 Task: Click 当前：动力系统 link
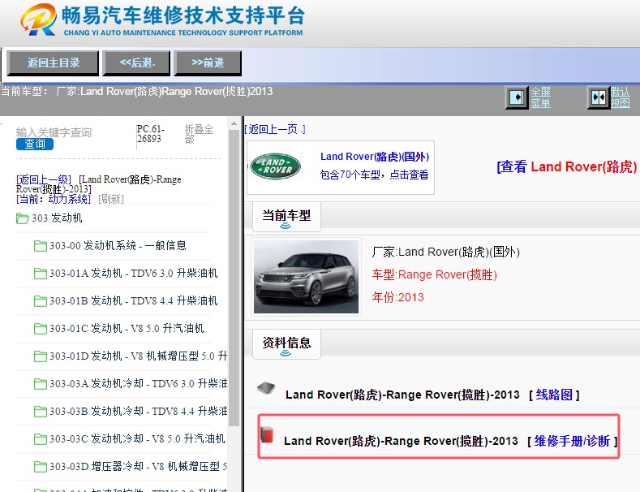click(x=54, y=199)
